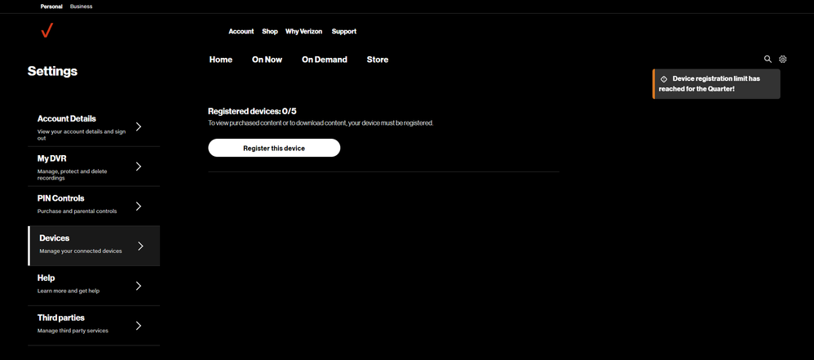This screenshot has height=360, width=814.
Task: Click the Settings heading
Action: click(52, 71)
